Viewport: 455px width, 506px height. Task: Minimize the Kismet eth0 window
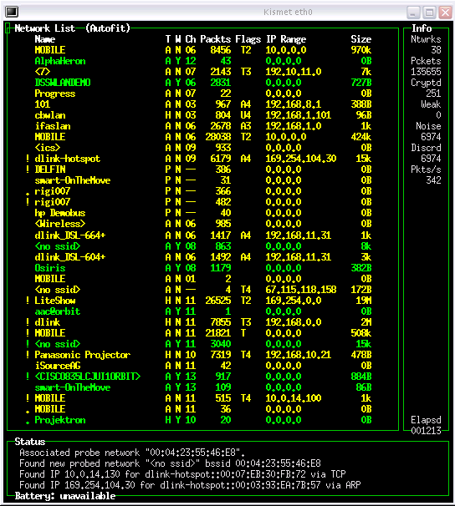[x=413, y=13]
